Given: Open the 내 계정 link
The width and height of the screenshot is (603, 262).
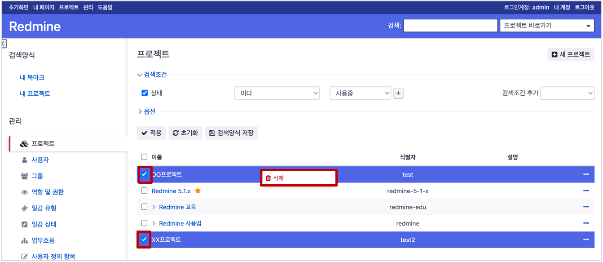Looking at the screenshot, I should (x=562, y=7).
